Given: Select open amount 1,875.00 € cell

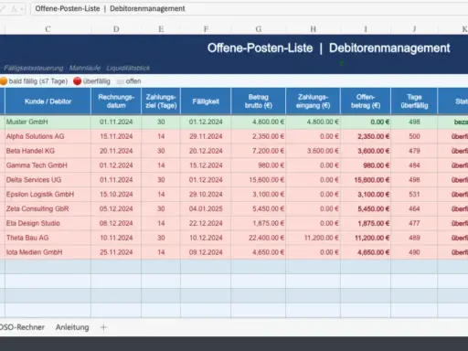Looking at the screenshot, I should [x=366, y=223].
